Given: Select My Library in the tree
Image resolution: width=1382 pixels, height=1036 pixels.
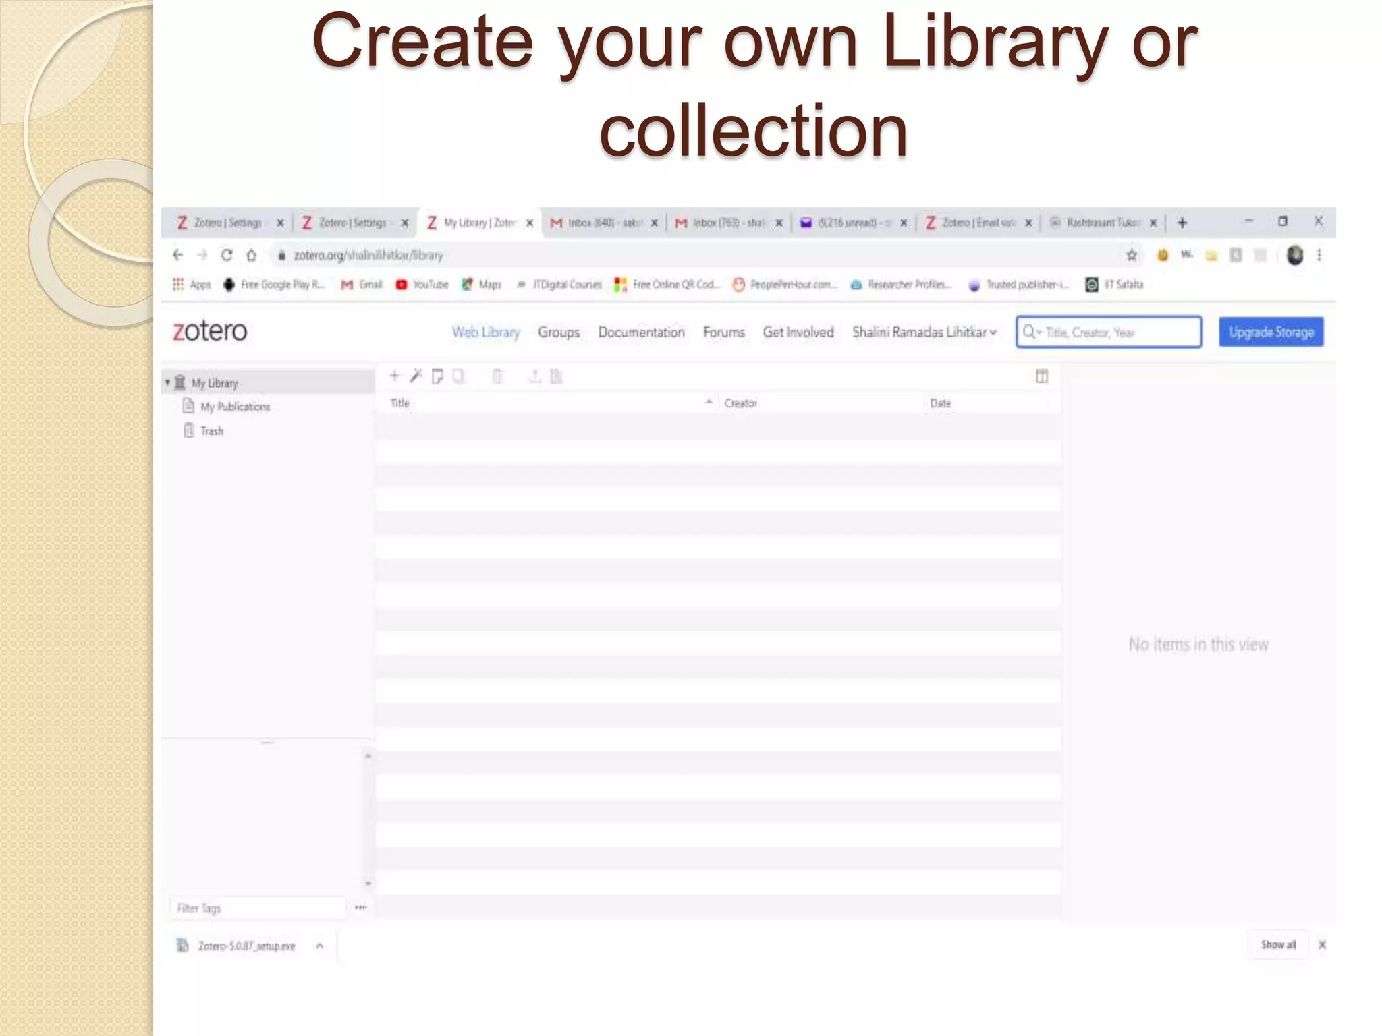Looking at the screenshot, I should [x=268, y=382].
